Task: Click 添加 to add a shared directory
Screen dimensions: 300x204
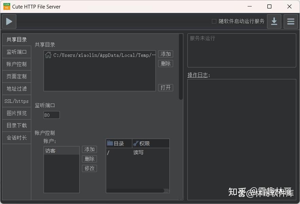Action: 166,54
